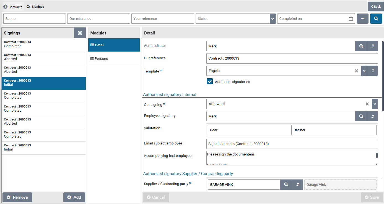Viewport: 384px width, 204px height.
Task: Add a new signing
Action: [x=74, y=197]
